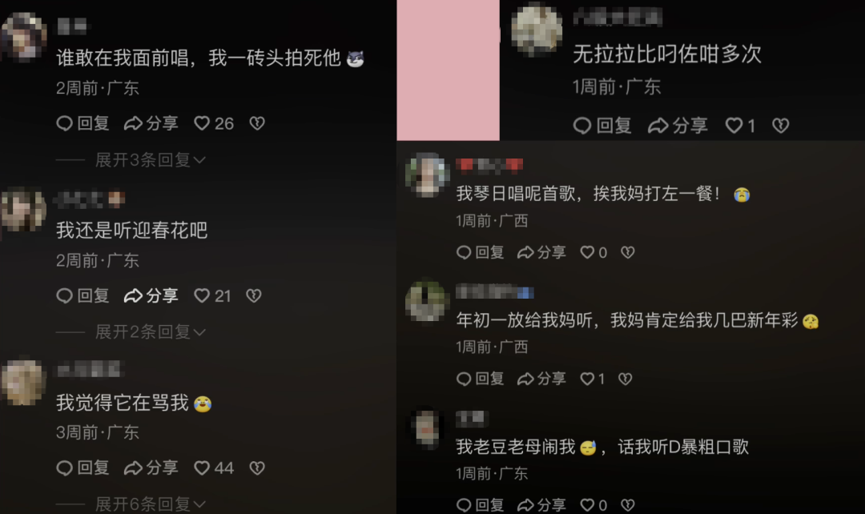Reply to the 谁敢在我面前唱 comment
The width and height of the screenshot is (865, 514).
82,123
